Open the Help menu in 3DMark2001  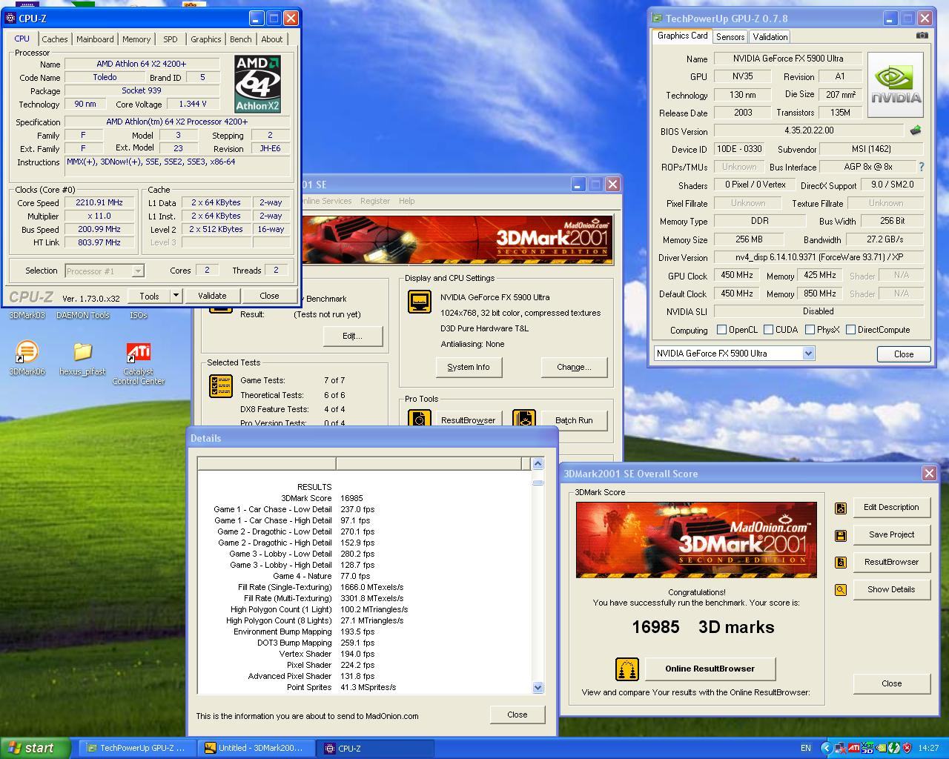pos(406,201)
